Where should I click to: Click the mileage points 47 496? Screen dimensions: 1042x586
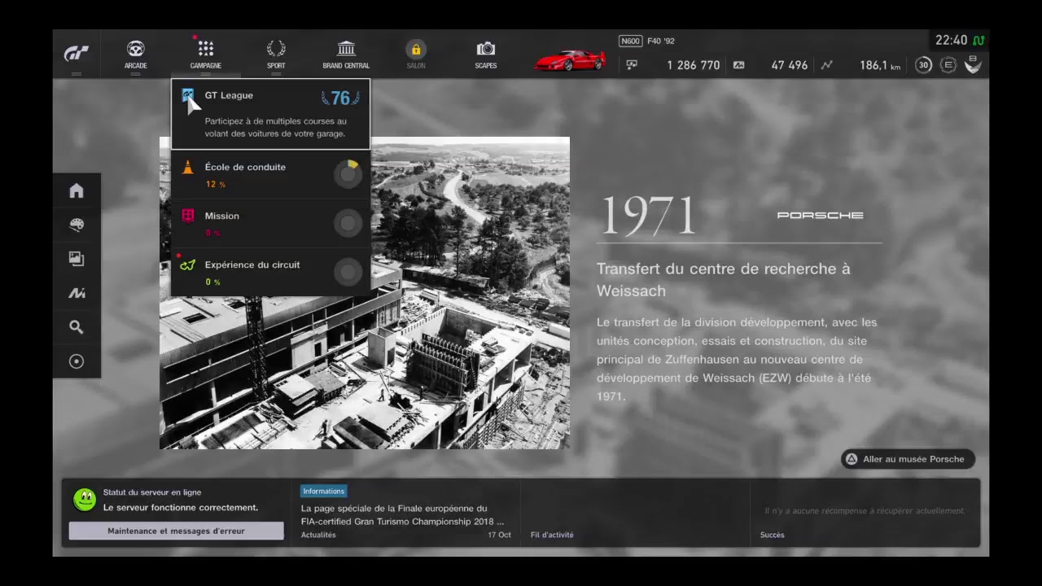pos(789,65)
